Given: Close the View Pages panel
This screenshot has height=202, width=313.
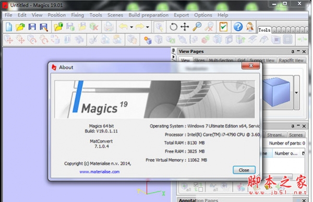Looking at the screenshot, I should coord(304,52).
